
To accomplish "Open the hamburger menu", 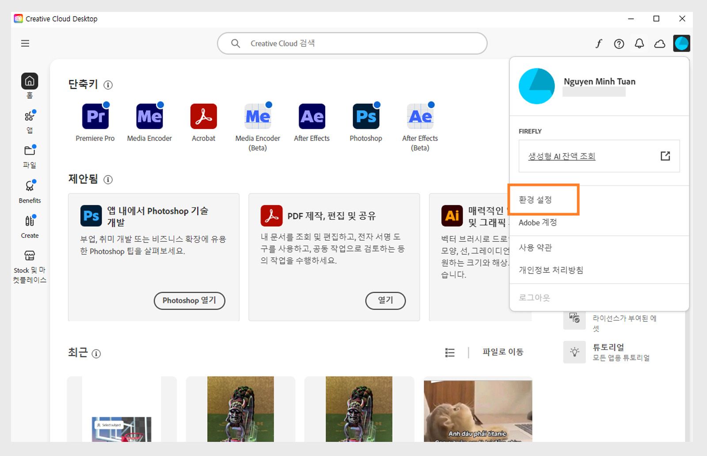I will tap(25, 43).
